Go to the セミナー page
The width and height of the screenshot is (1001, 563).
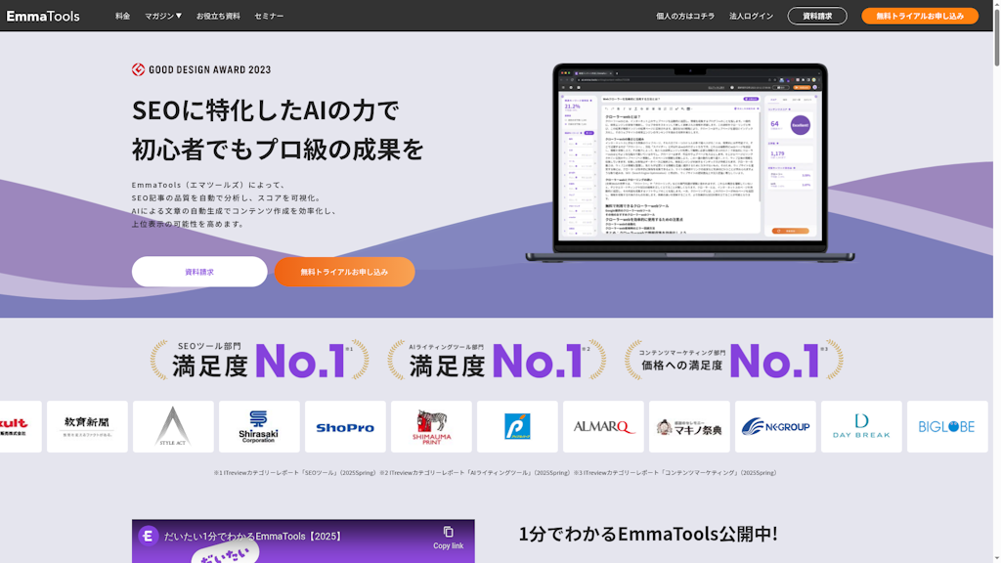point(269,16)
